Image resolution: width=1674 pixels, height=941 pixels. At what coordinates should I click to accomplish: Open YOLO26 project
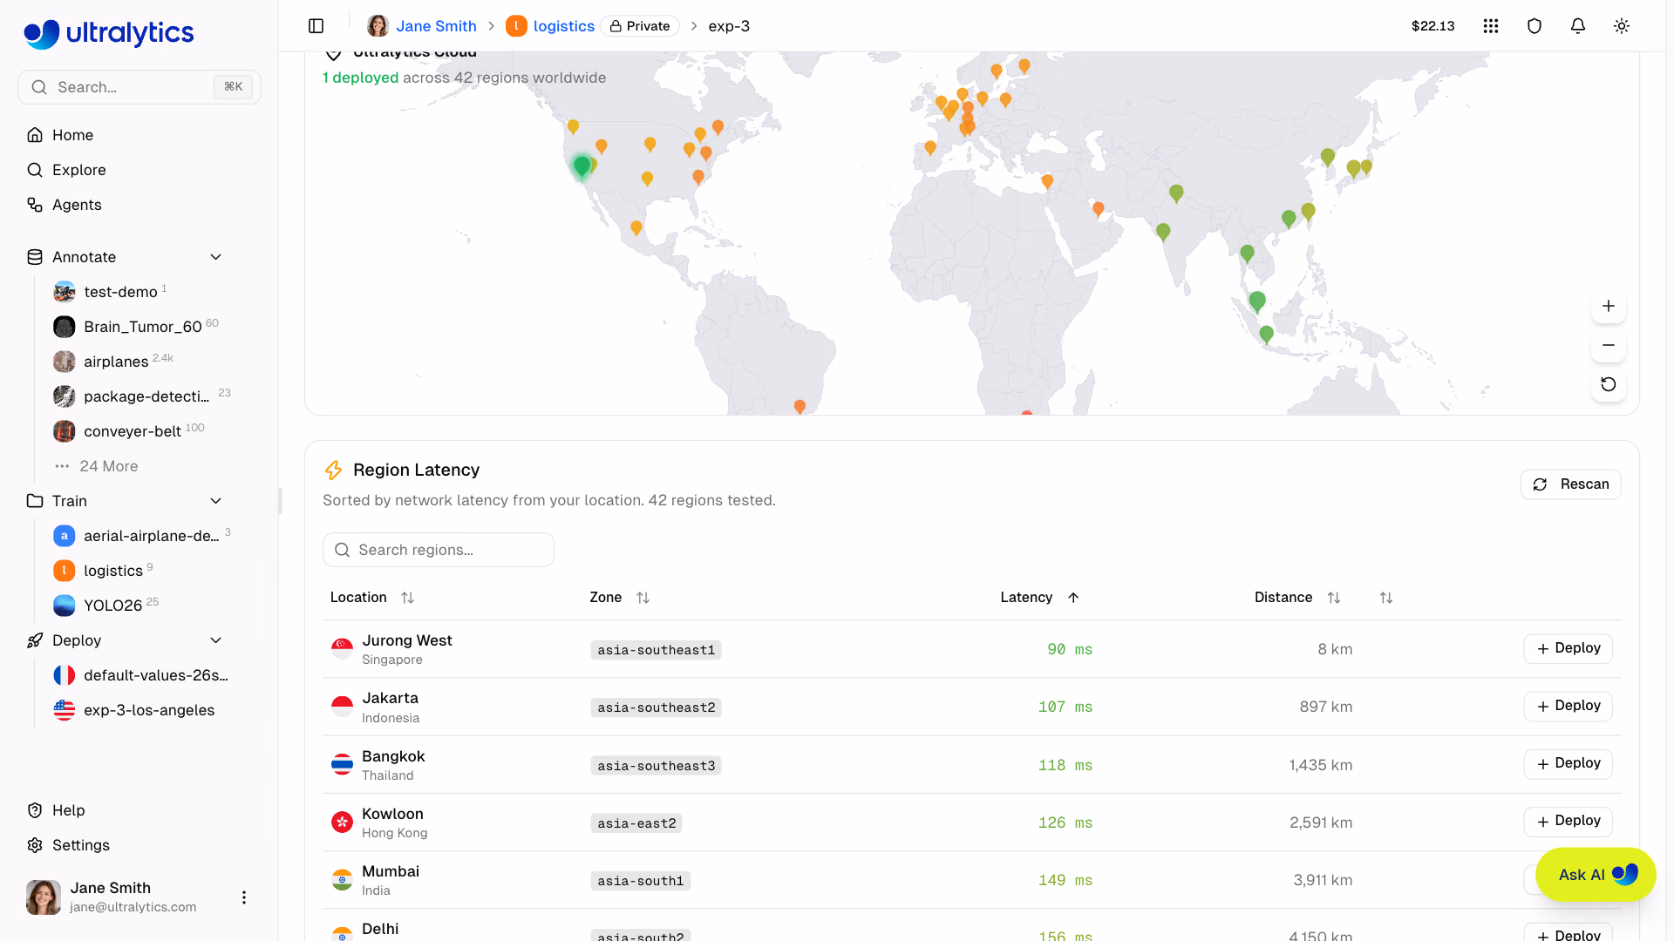pyautogui.click(x=113, y=606)
